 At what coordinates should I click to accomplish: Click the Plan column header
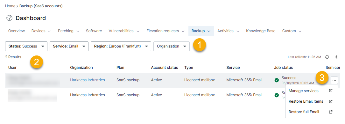pyautogui.click(x=120, y=68)
